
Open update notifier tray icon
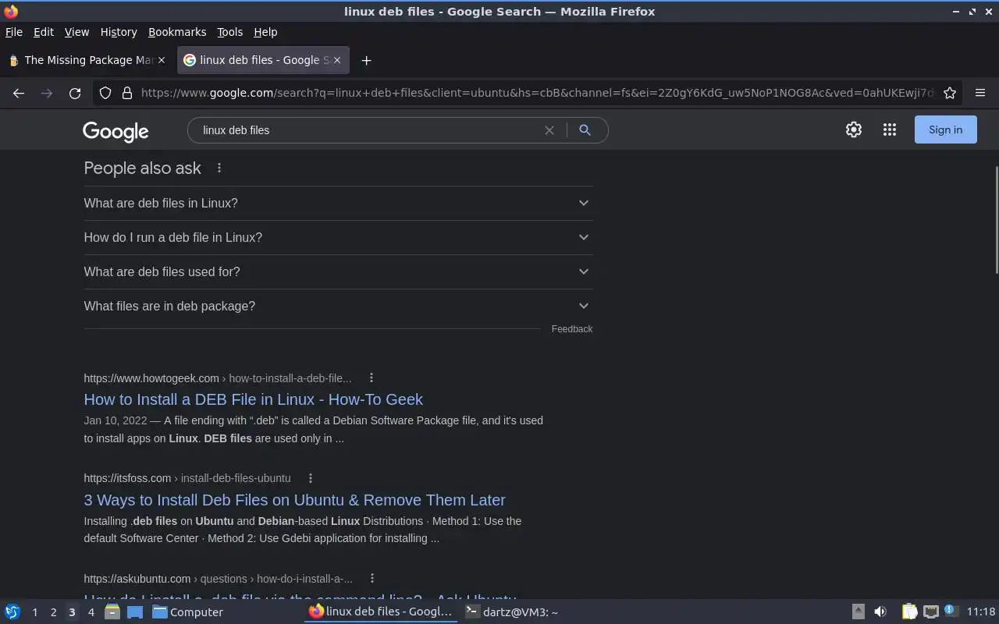point(950,611)
